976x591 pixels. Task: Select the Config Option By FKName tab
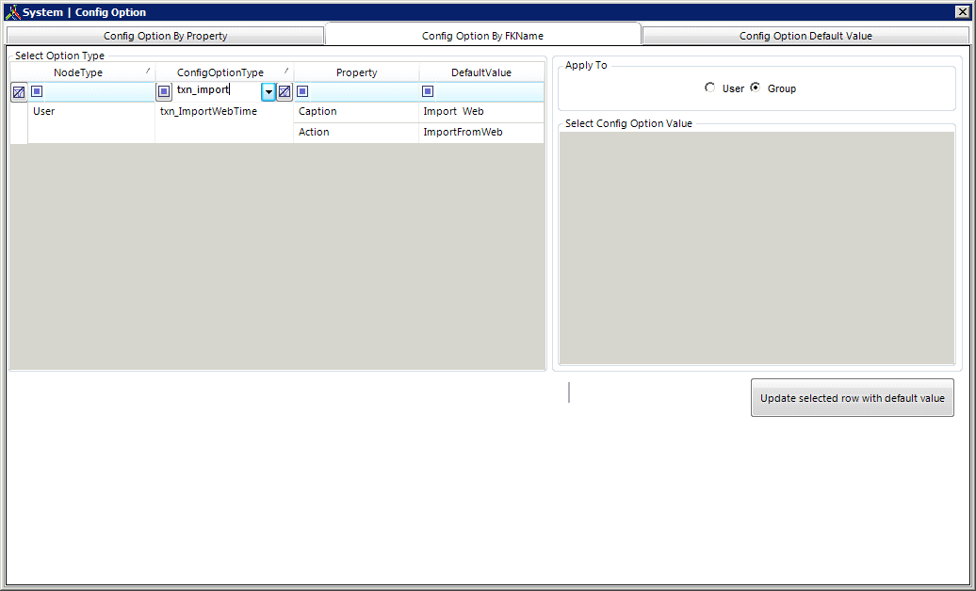coord(482,35)
